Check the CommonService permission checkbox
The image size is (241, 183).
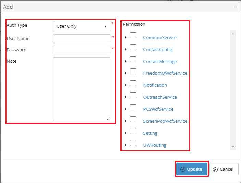point(133,36)
